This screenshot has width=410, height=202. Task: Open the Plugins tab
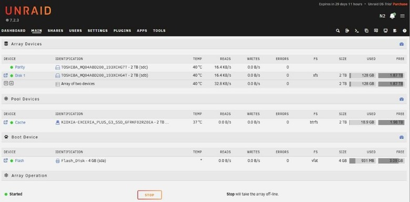[122, 31]
